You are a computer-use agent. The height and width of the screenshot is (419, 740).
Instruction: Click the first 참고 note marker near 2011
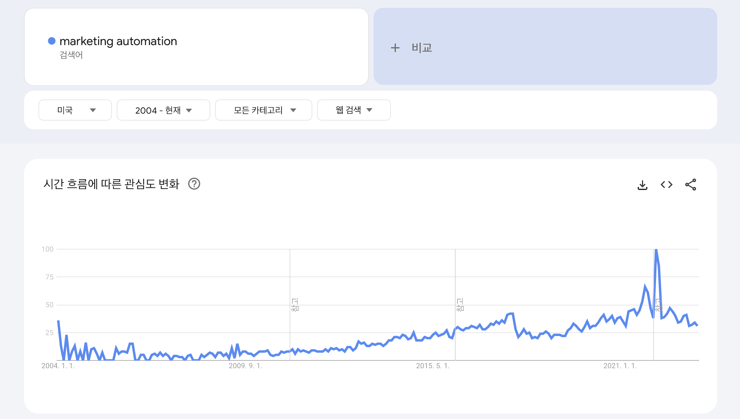pos(295,305)
